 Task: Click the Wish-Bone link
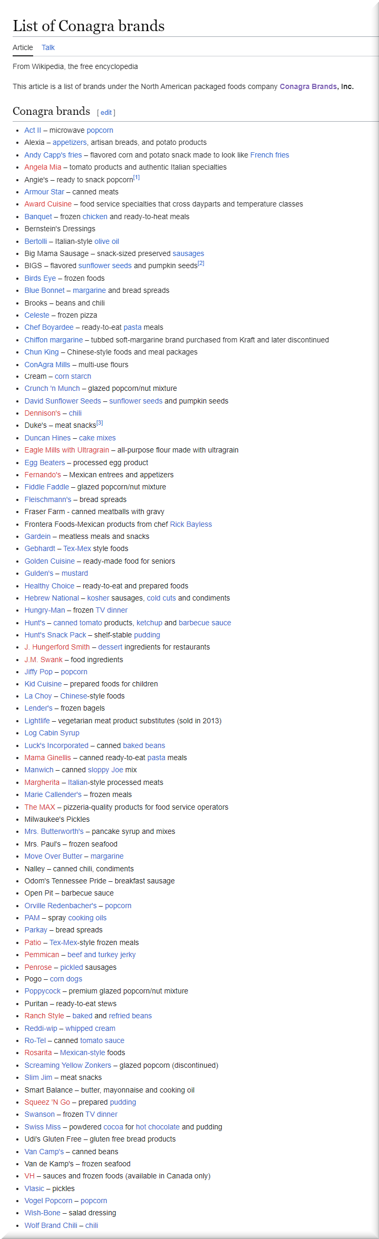42,1213
